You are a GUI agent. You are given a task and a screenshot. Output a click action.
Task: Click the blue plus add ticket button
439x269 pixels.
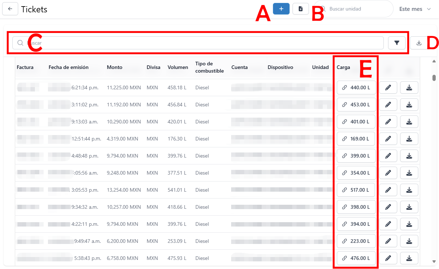pyautogui.click(x=281, y=9)
